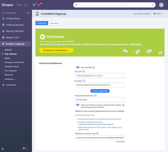Focus the Webhook dla wypisów URL field
Screen dimensions: 168x152
(100, 138)
